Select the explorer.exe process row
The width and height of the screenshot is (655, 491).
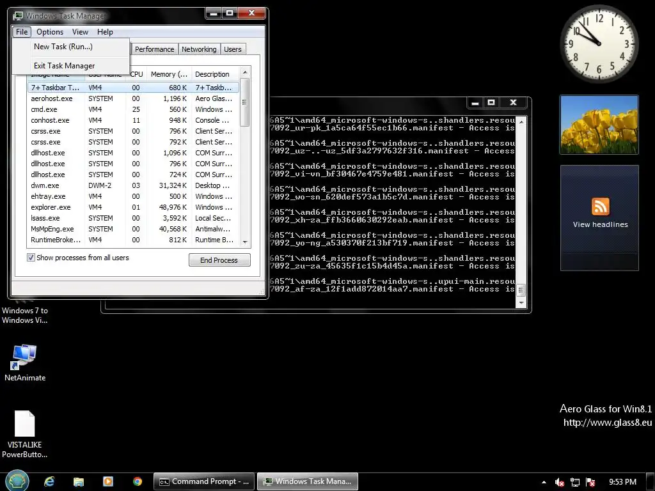[x=133, y=207]
